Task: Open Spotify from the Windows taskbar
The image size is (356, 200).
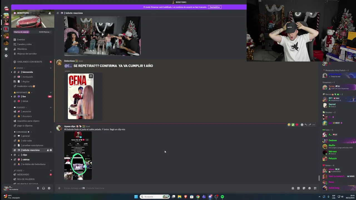Action: tap(222, 197)
